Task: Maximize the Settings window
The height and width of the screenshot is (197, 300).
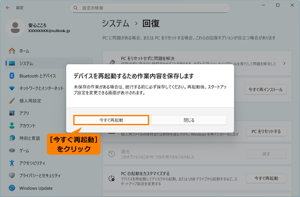Action: click(278, 5)
